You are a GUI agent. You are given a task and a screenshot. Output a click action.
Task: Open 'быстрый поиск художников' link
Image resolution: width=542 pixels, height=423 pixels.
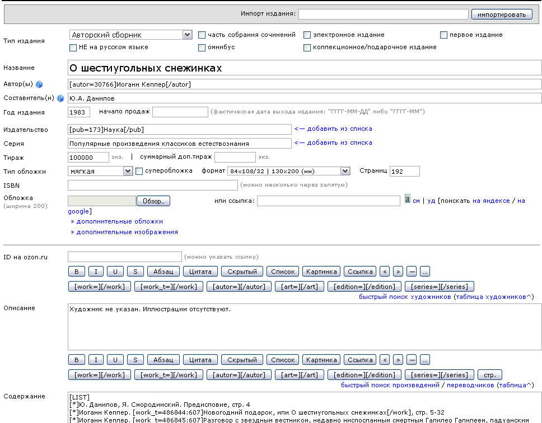click(x=404, y=297)
